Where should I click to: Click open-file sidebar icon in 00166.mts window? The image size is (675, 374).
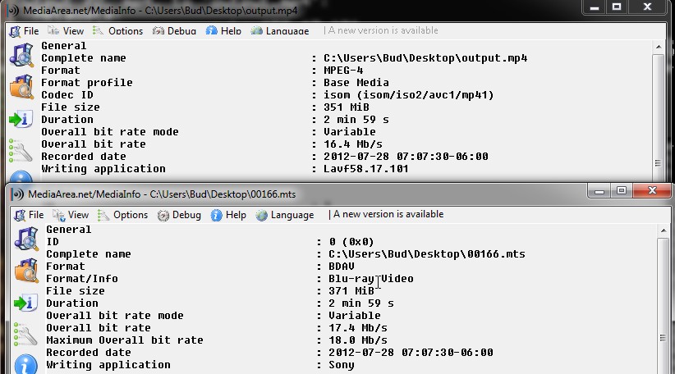tap(26, 239)
